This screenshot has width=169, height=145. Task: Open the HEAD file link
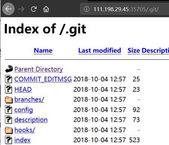pos(23,90)
